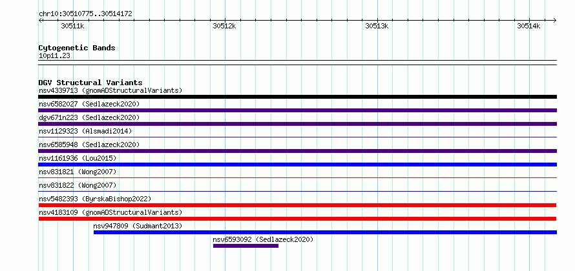Select the short purple nsv6593092 bar
This screenshot has width=575, height=271.
pyautogui.click(x=246, y=246)
